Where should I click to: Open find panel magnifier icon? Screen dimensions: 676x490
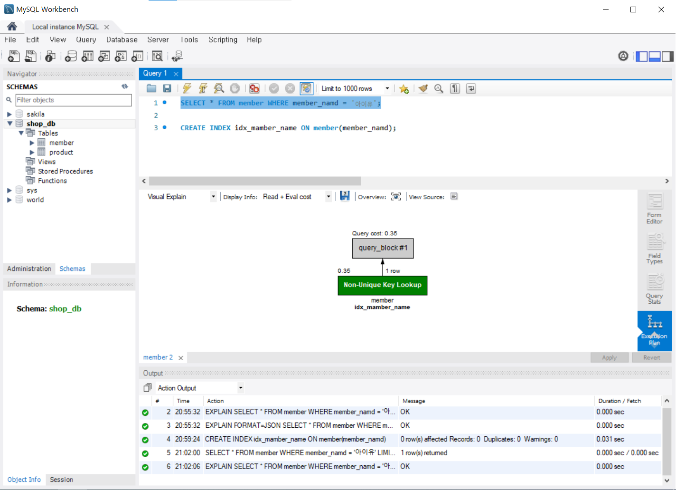439,88
